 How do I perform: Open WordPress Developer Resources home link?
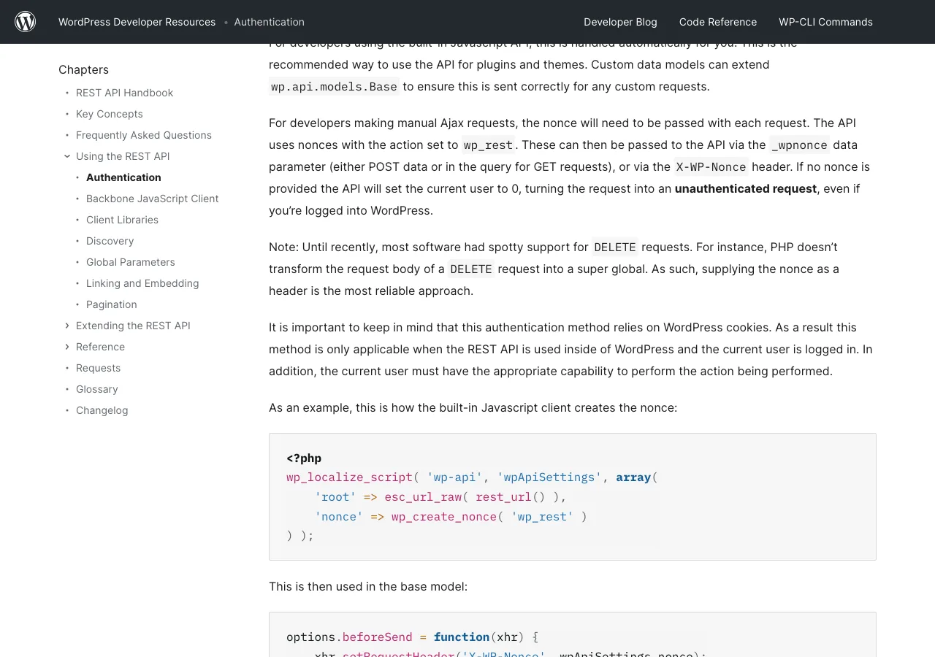click(137, 22)
